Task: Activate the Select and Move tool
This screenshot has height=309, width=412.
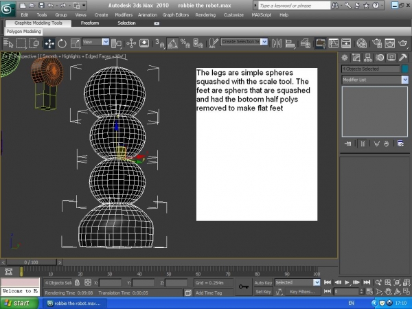Action: pos(49,43)
